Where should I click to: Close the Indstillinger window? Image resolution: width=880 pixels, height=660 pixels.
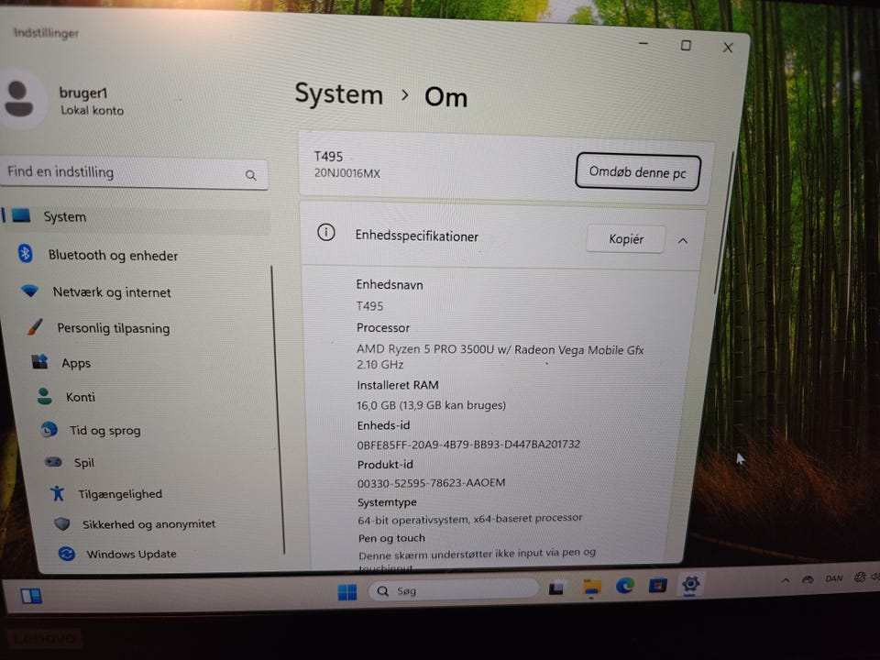[x=727, y=48]
